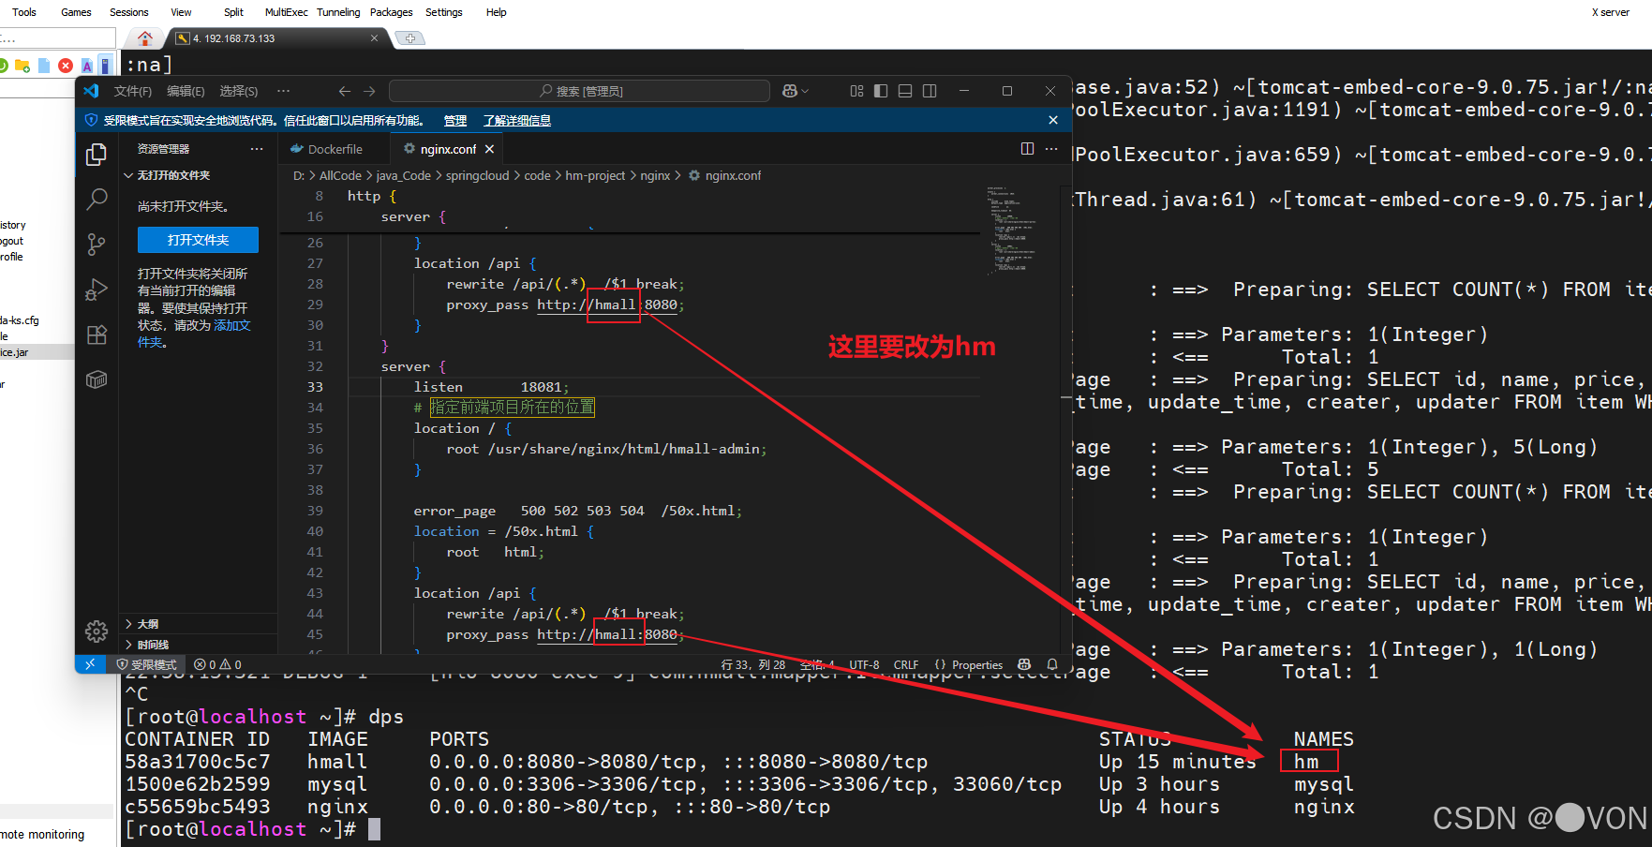Close the nginx.conf editor tab
The image size is (1652, 847).
[x=489, y=149]
